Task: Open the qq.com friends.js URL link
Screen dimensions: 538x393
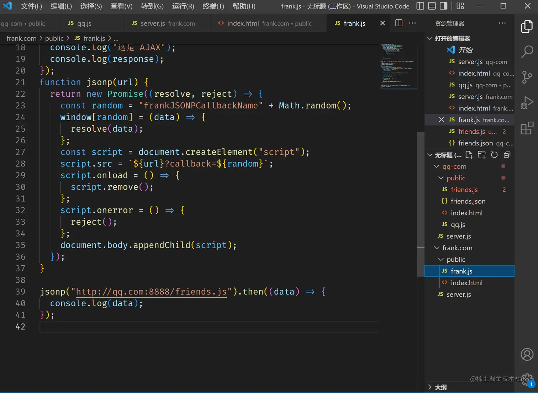Action: coord(151,292)
